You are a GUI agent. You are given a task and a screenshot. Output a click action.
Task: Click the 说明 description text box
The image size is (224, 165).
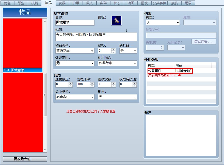(x=96, y=37)
